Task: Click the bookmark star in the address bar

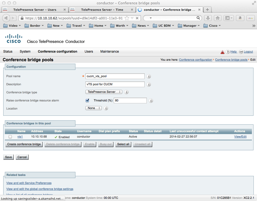Action: (127, 18)
